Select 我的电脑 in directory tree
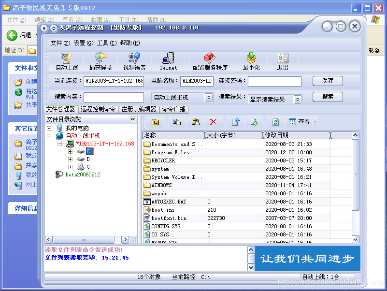This screenshot has width=387, height=291. [x=77, y=128]
